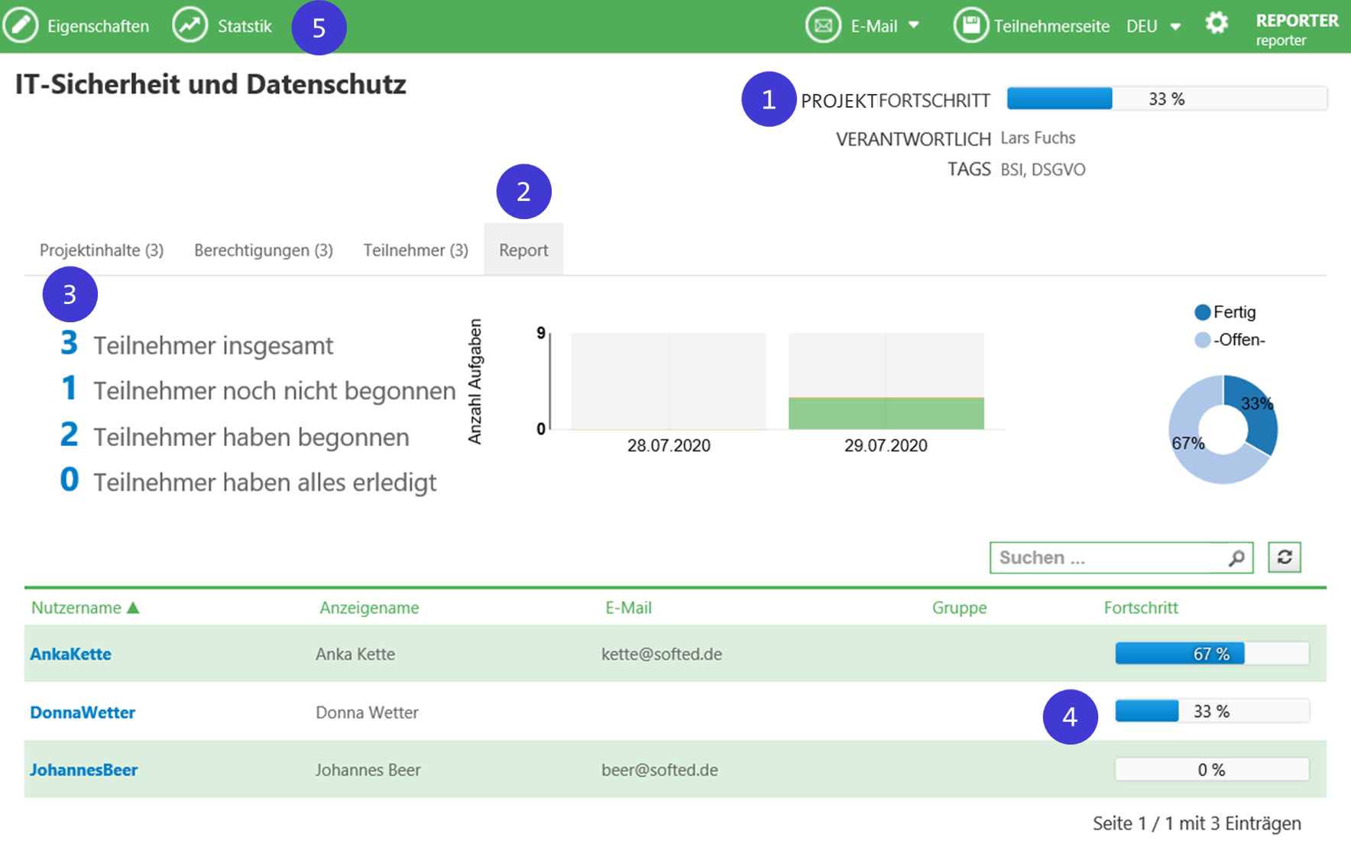The width and height of the screenshot is (1351, 853).
Task: Open Statstik from the top bar
Action: [x=245, y=26]
